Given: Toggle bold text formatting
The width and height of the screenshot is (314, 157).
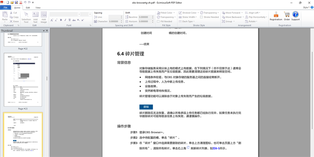Looking at the screenshot, I should pyautogui.click(x=61, y=20).
